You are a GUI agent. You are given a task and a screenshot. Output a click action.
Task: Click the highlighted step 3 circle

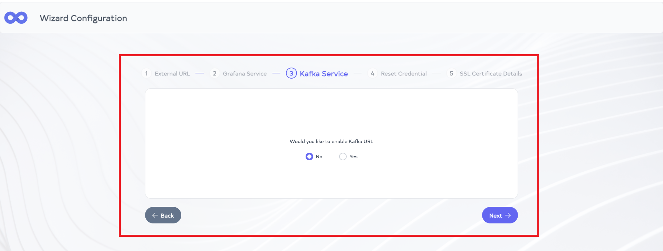[291, 73]
